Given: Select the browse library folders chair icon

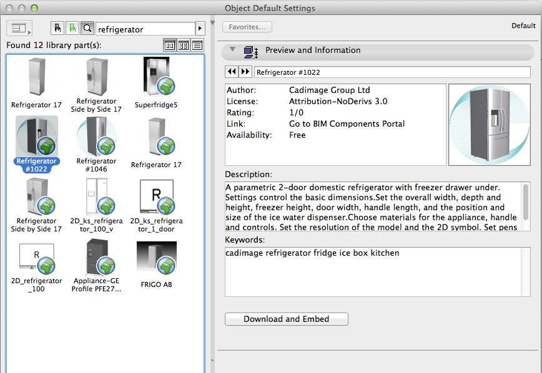Looking at the screenshot, I should [x=57, y=28].
